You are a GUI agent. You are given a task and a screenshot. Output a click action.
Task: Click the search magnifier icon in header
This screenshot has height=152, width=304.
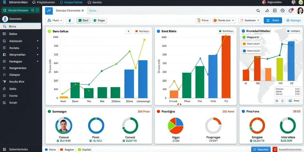(258, 11)
